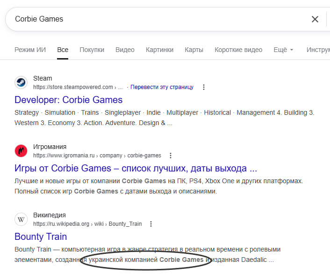The width and height of the screenshot is (330, 275).
Task: Open the three-dot menu for Википедия result
Action: [x=151, y=224]
